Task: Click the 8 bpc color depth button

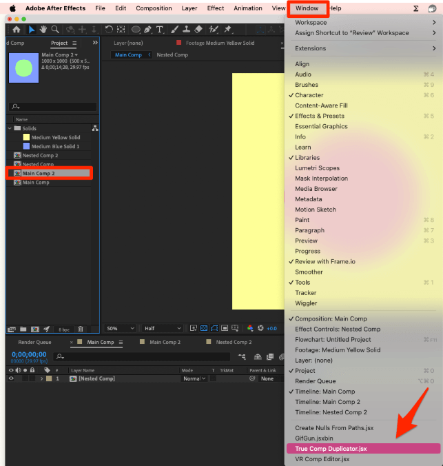Action: point(64,330)
